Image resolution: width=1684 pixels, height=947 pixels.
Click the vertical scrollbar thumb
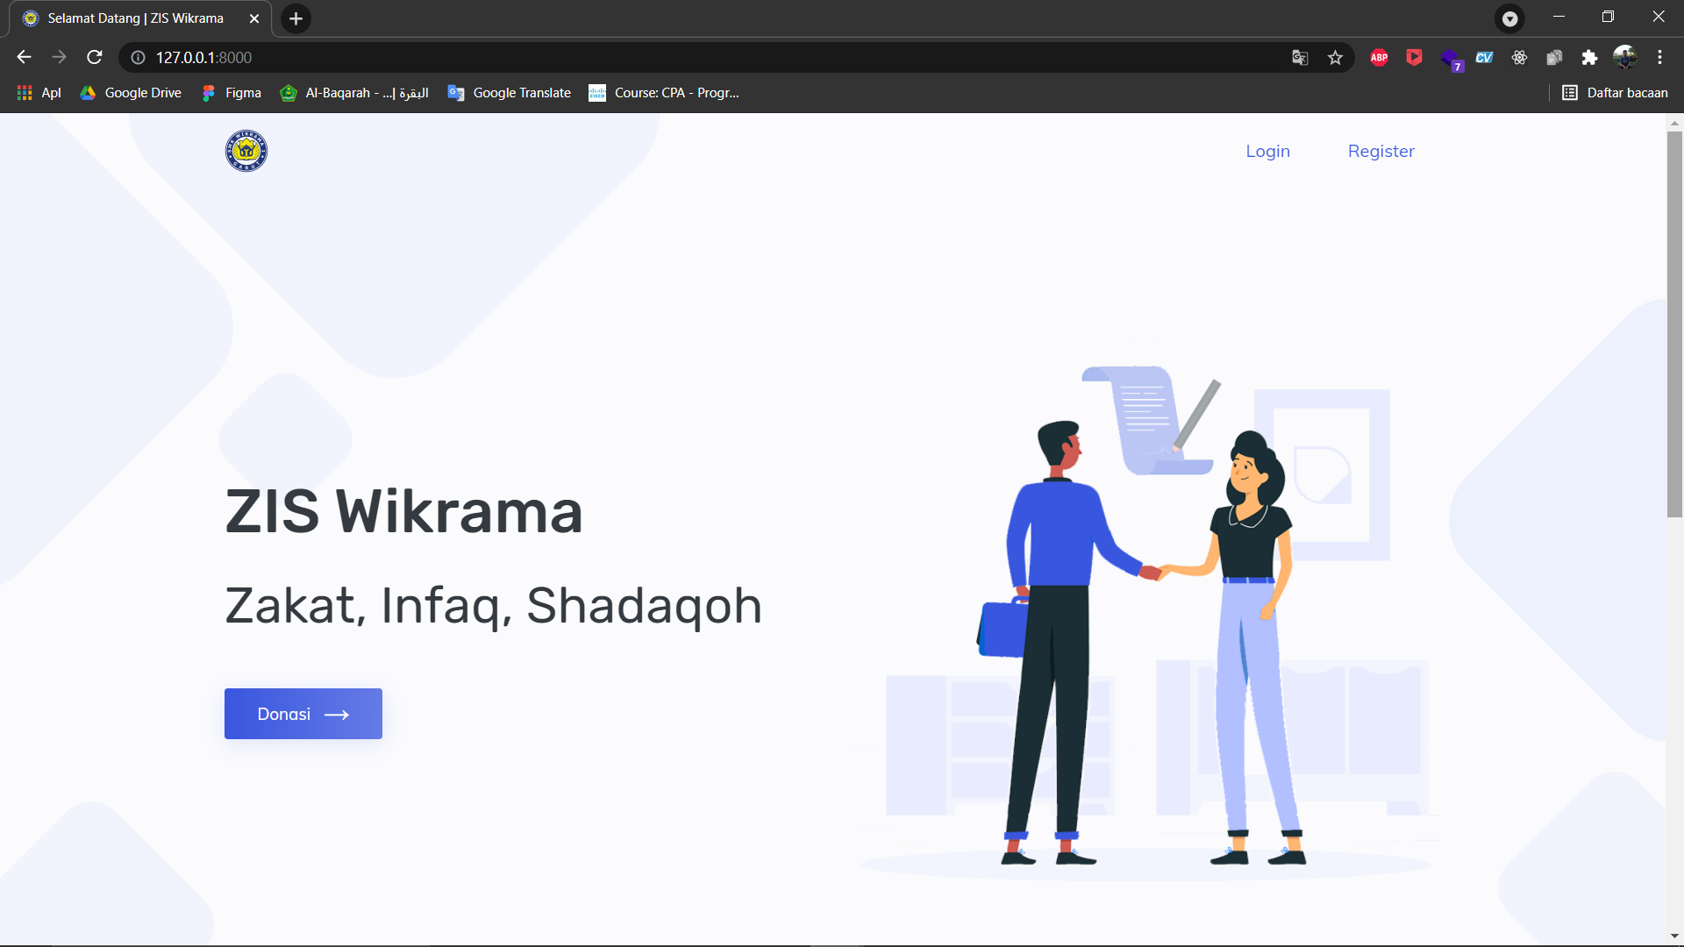(1674, 324)
